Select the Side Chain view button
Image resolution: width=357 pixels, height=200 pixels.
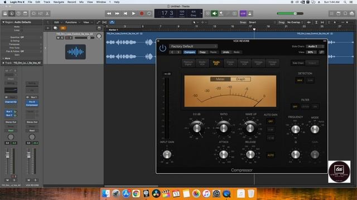click(298, 63)
